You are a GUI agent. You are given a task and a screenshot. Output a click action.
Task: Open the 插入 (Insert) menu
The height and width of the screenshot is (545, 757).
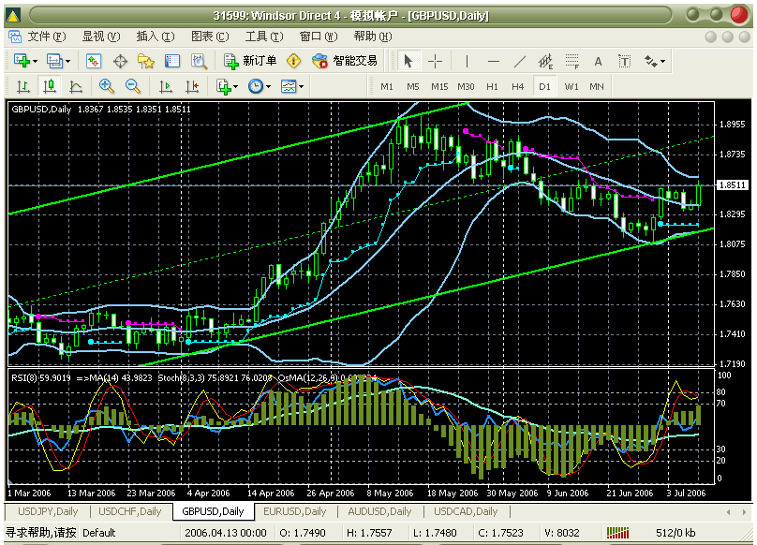coord(155,37)
